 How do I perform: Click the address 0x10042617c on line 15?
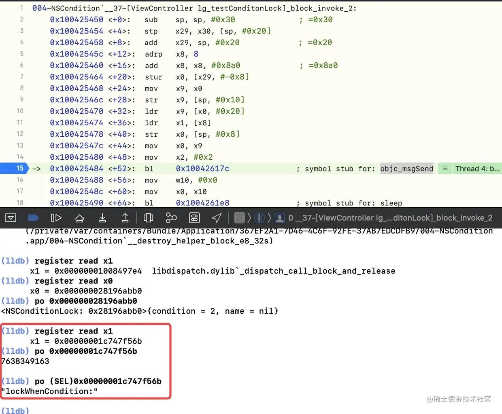tap(202, 169)
